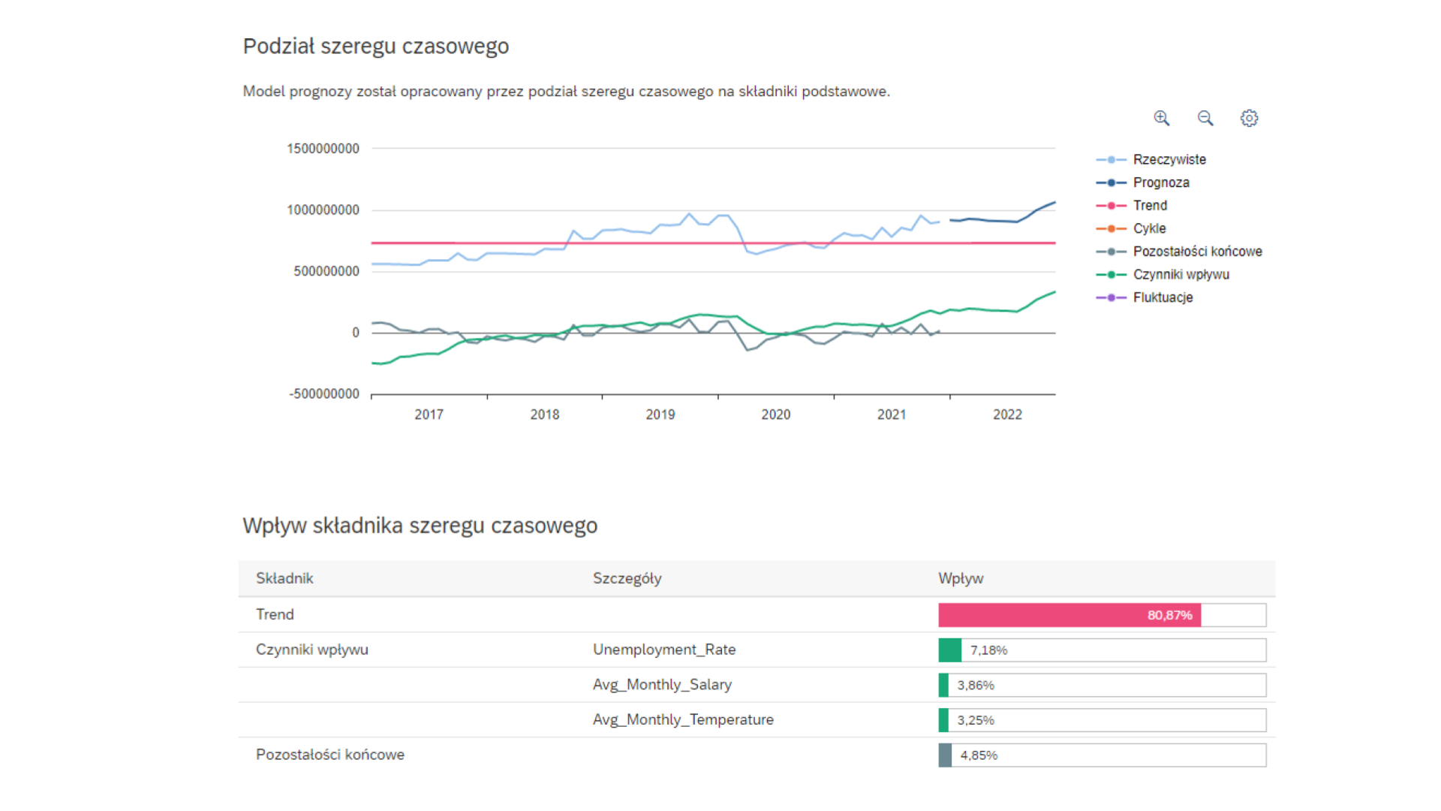This screenshot has width=1441, height=811.
Task: Click the Wpływ column header
Action: 960,578
